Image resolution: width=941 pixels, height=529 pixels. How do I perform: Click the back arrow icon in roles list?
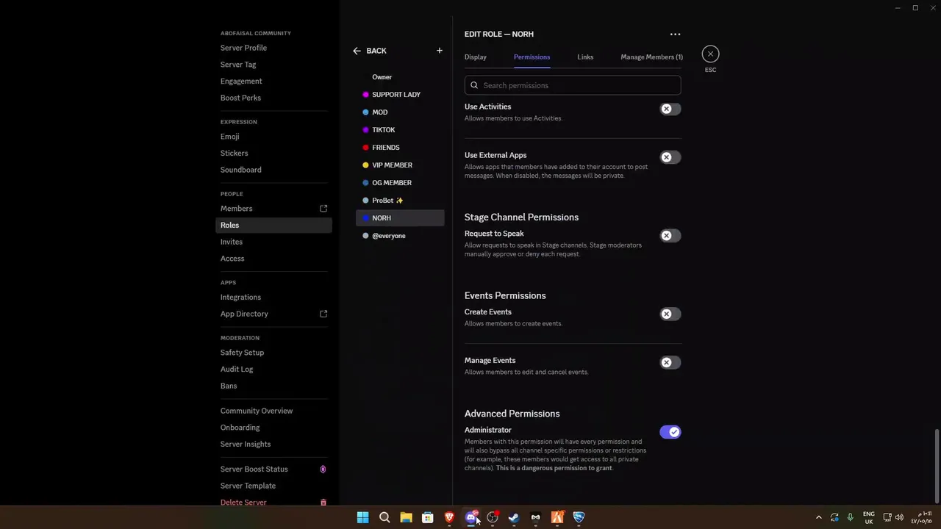[x=357, y=51]
